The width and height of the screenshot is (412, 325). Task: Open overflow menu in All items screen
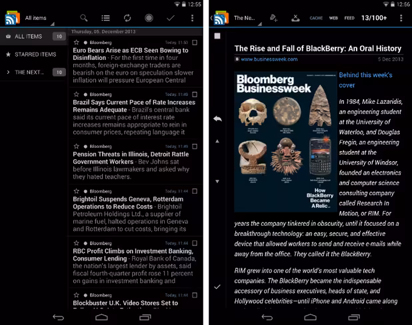pyautogui.click(x=193, y=18)
